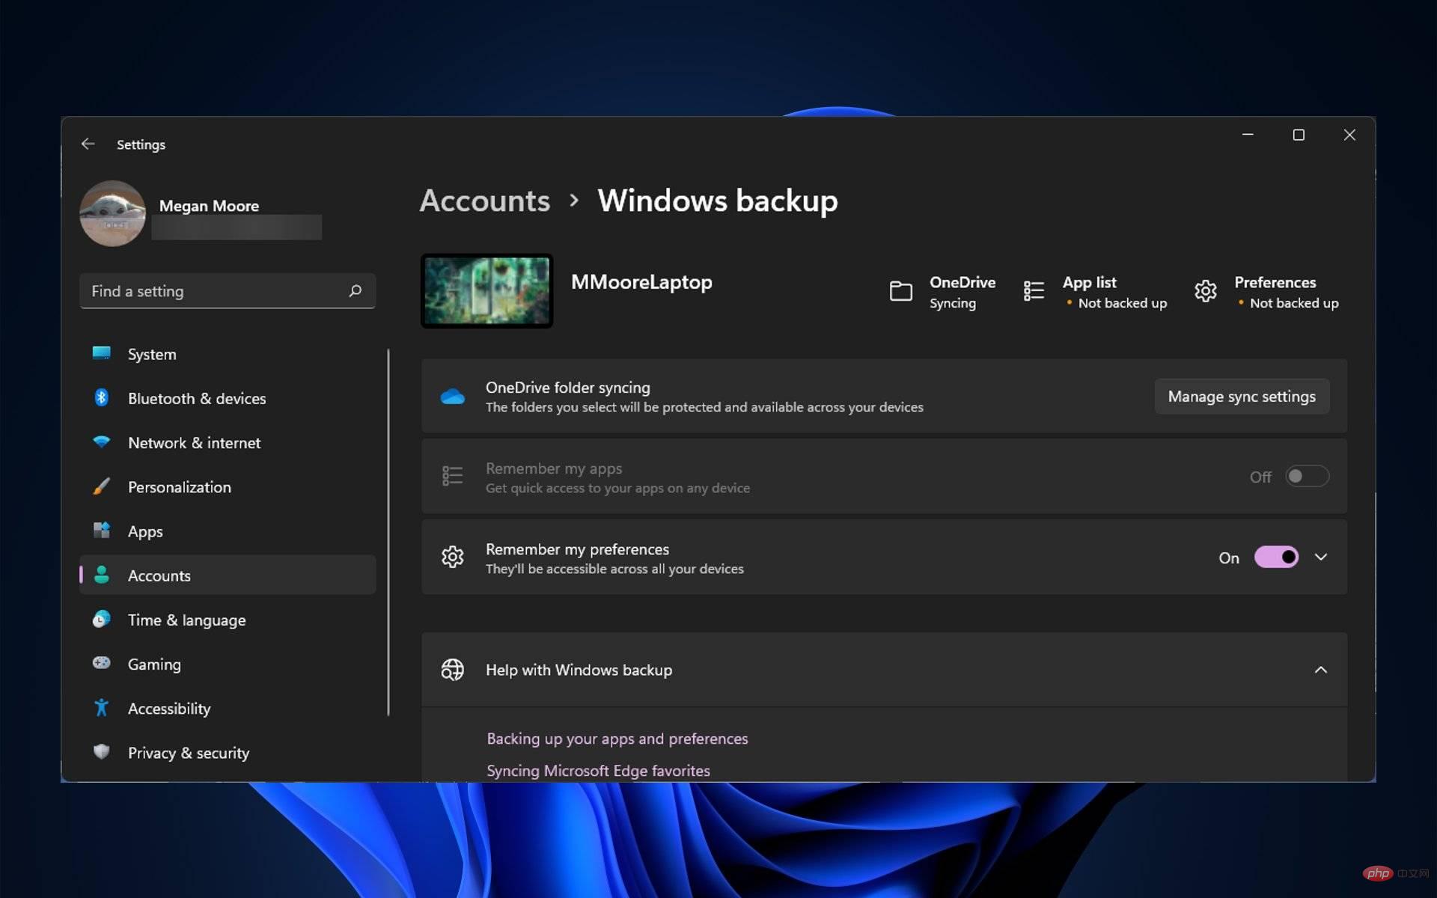Click the Apps grid icon
The image size is (1437, 898).
click(x=102, y=531)
